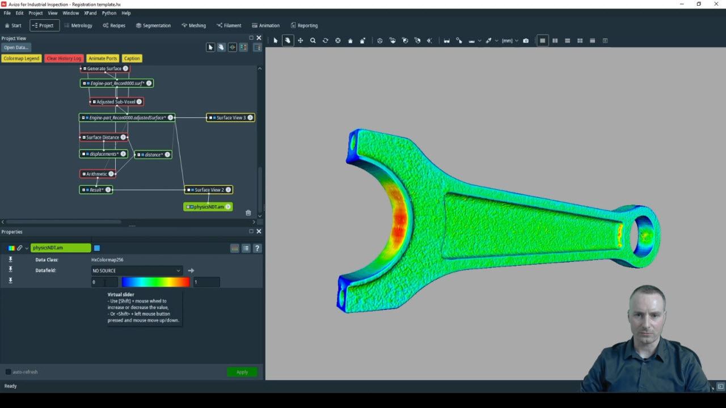The width and height of the screenshot is (726, 408).
Task: Click the home view icon
Action: coord(350,41)
